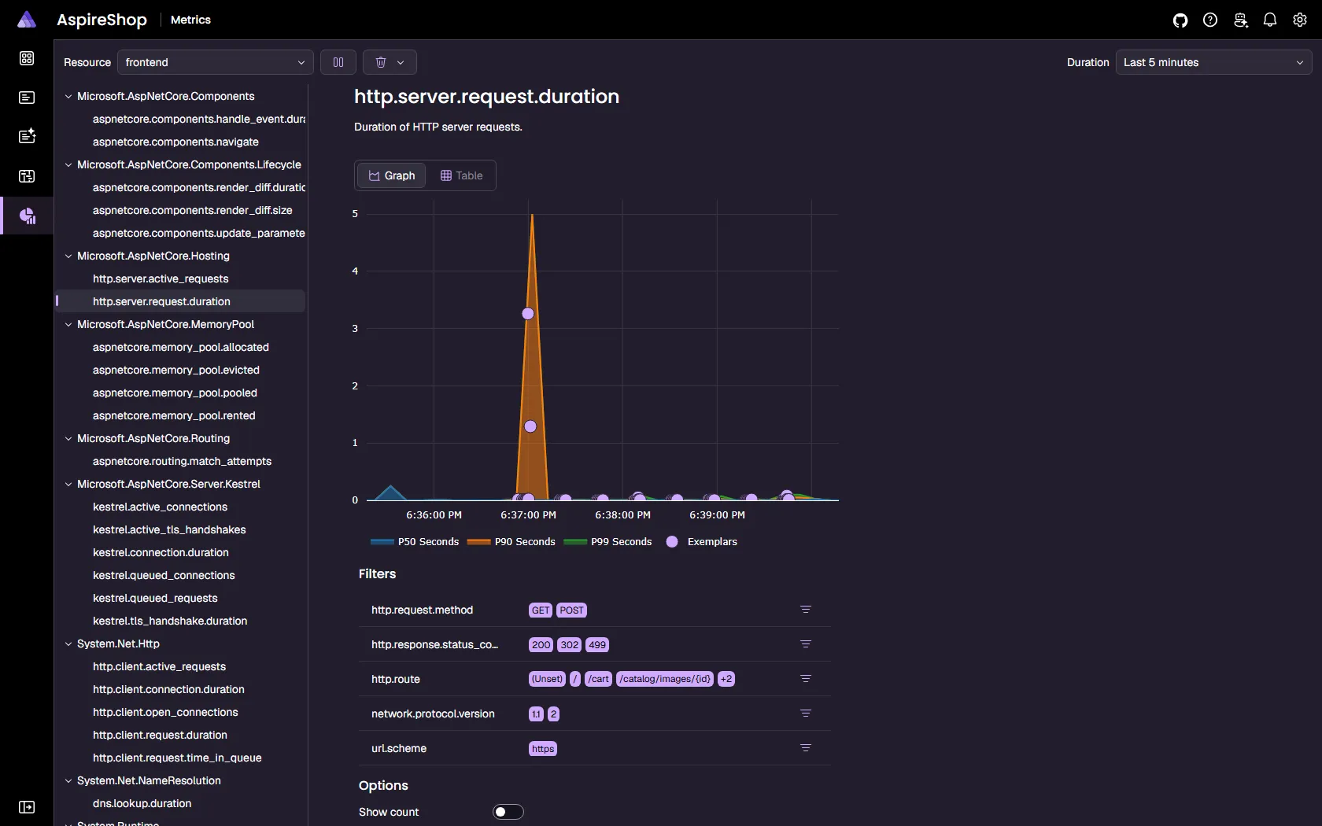
Task: Toggle P99 Seconds legend swatch
Action: [575, 542]
